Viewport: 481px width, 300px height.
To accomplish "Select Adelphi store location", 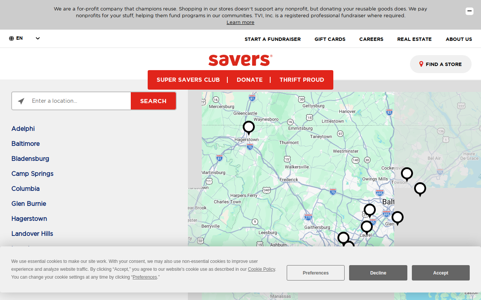I will (23, 129).
